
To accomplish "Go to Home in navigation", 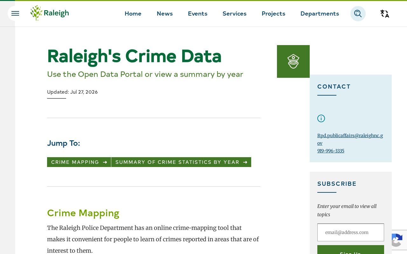I will pos(133,14).
